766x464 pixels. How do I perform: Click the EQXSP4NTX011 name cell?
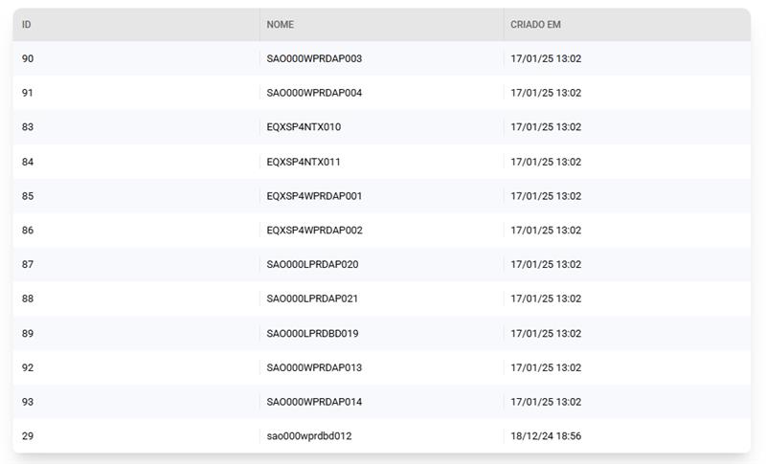click(304, 162)
